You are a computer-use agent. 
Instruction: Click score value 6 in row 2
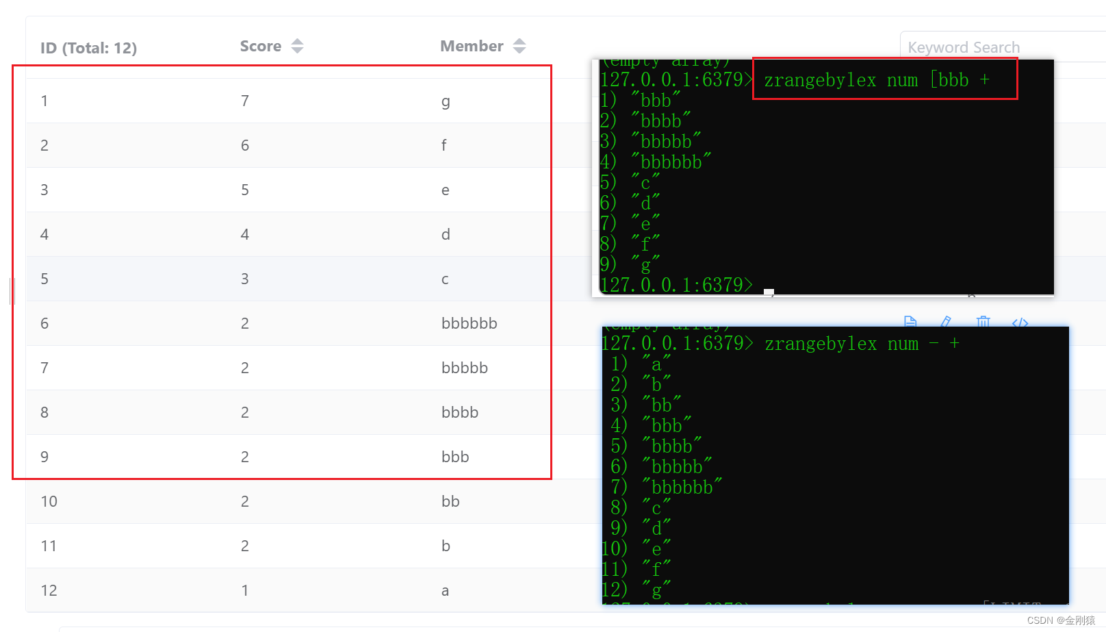(x=244, y=145)
